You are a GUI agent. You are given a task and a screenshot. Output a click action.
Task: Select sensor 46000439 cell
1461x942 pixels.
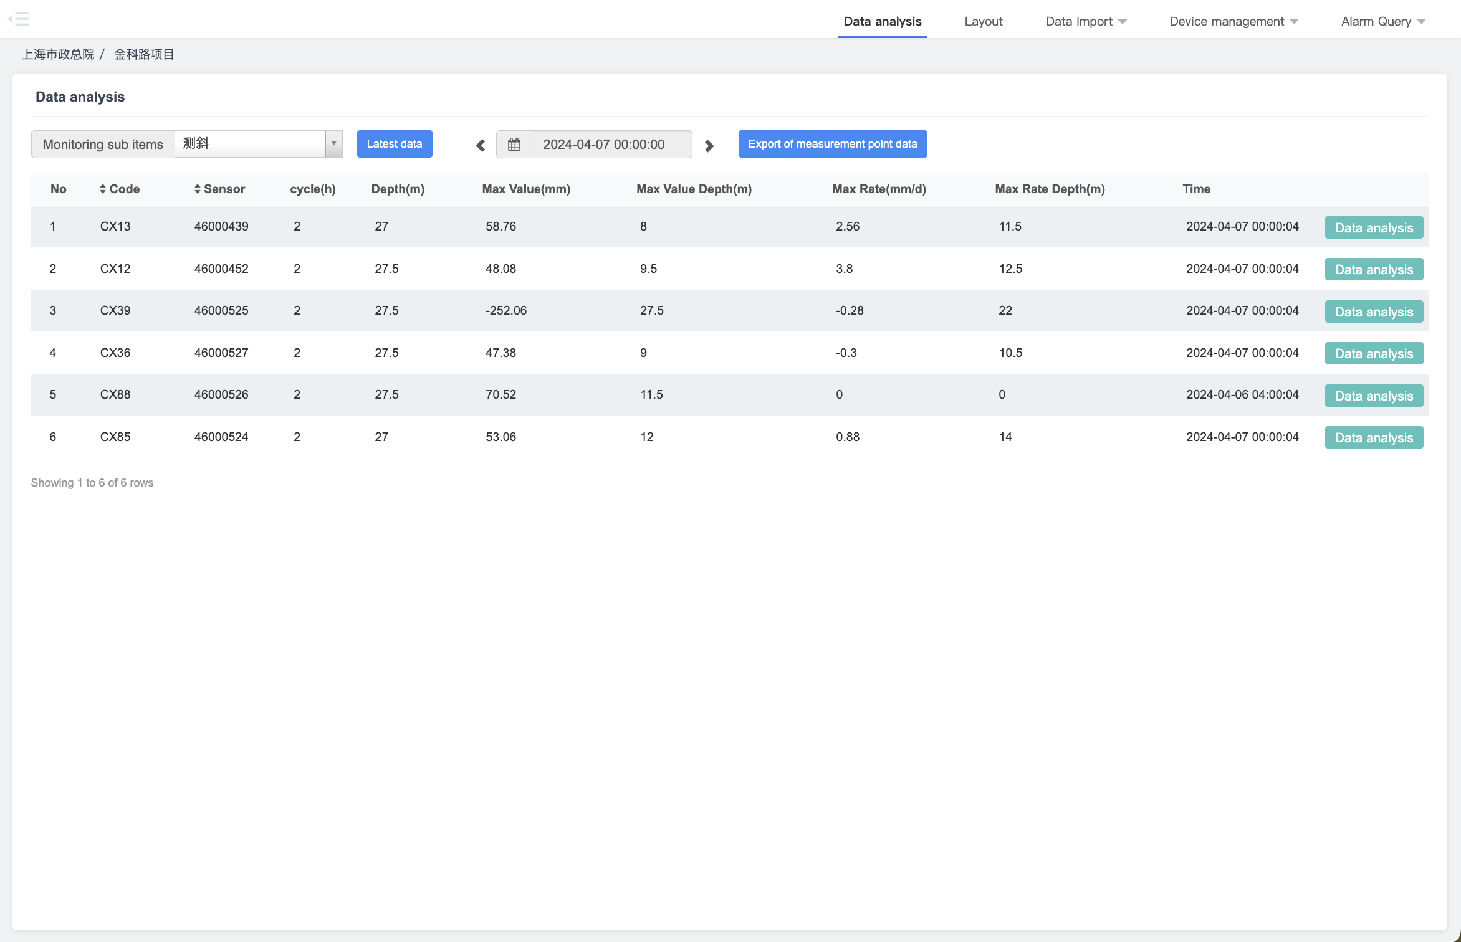click(221, 226)
